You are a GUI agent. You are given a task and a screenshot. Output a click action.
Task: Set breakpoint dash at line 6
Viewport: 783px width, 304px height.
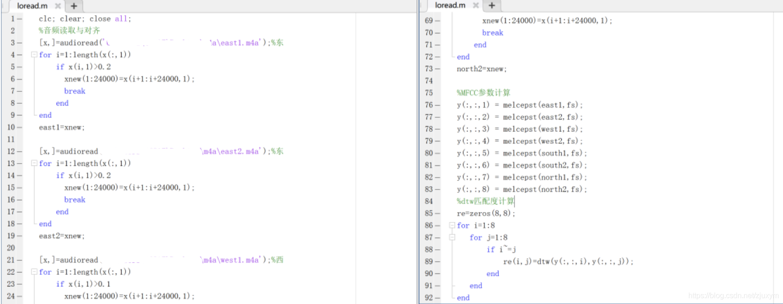(19, 79)
